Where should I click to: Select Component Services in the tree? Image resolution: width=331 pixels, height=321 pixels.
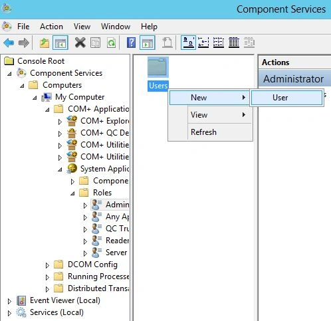[66, 73]
